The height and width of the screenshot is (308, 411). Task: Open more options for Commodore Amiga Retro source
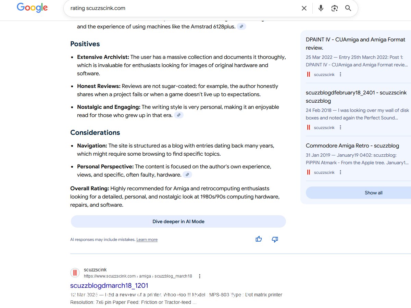tap(340, 172)
